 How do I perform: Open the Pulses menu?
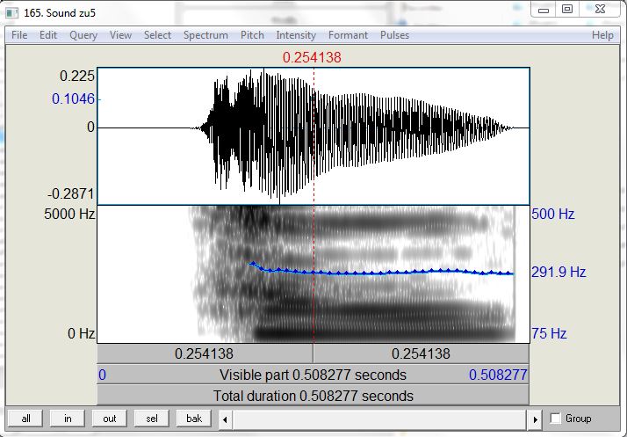tap(394, 35)
